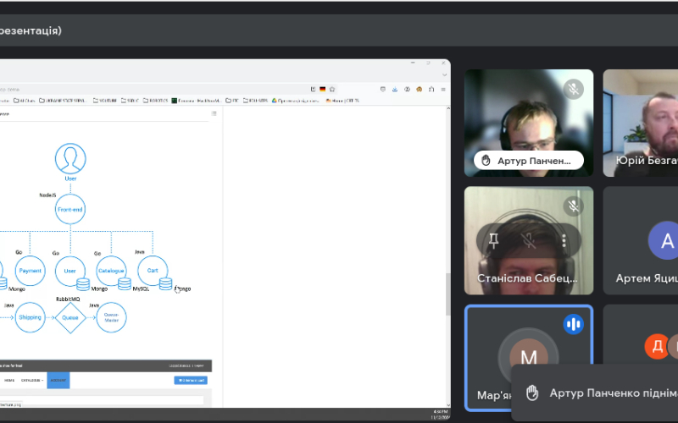Open the Google Drive bookmark in bookmarks bar
The image size is (678, 423).
pos(295,101)
